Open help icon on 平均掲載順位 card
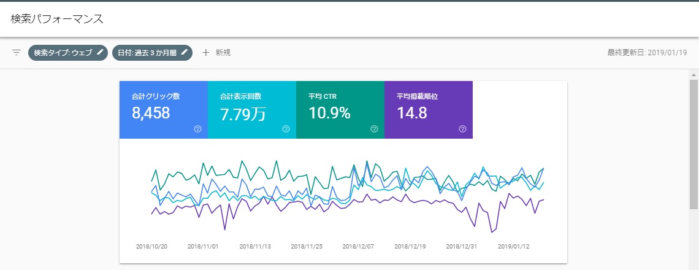The image size is (699, 270). pyautogui.click(x=463, y=129)
